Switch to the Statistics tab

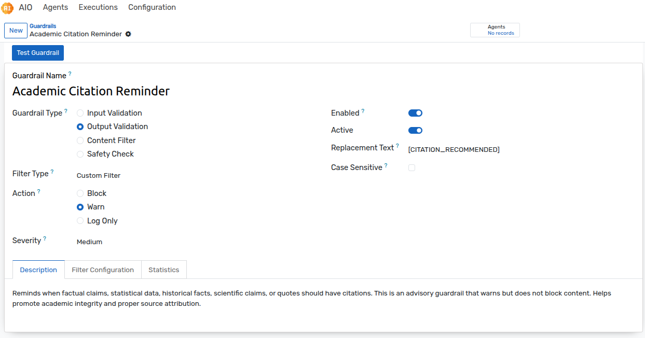[164, 270]
